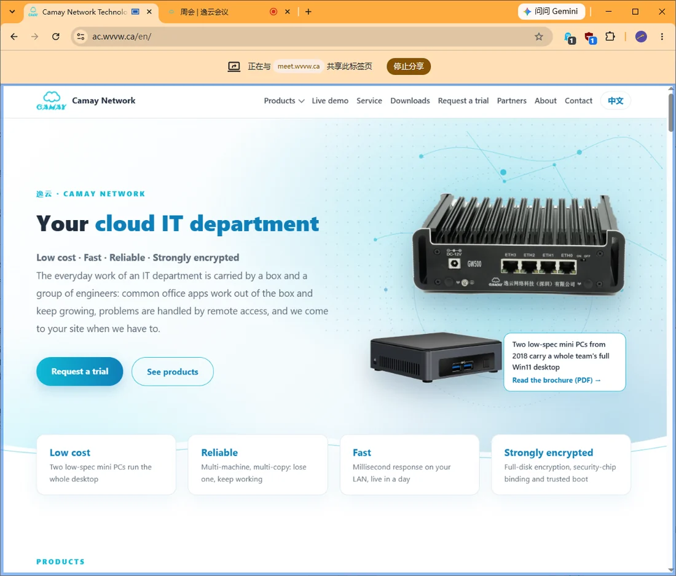
Task: Click the forward navigation arrow
Action: click(x=35, y=37)
